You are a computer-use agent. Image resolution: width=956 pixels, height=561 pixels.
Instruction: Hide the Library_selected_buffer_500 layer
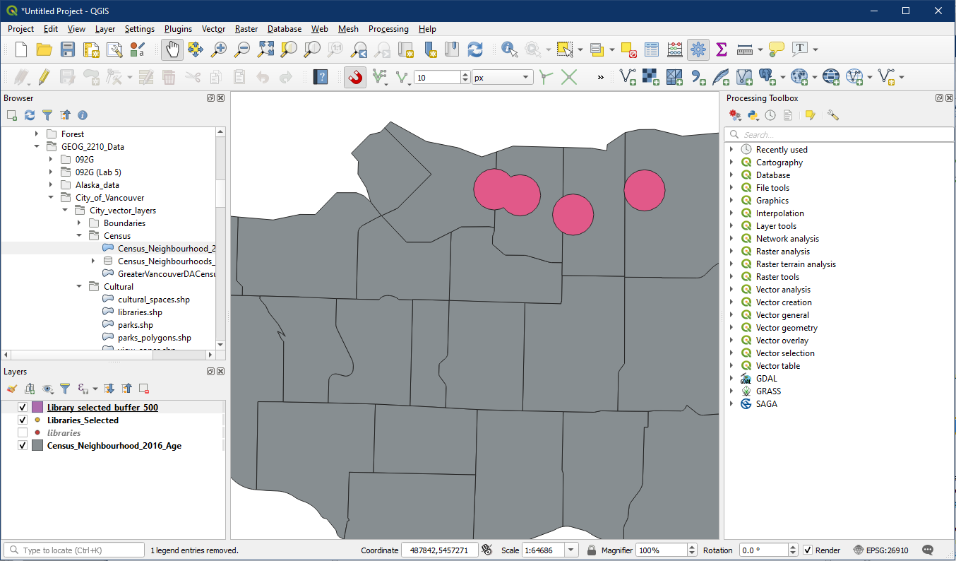click(x=23, y=408)
